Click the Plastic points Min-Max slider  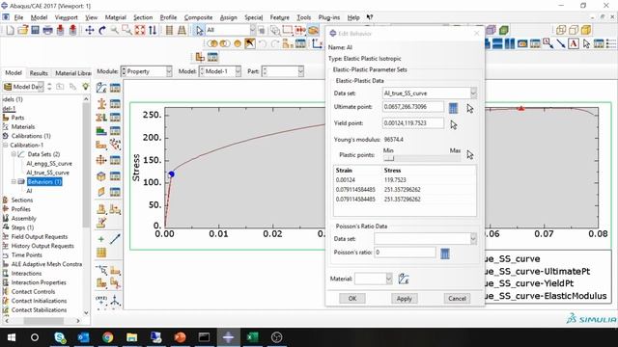click(422, 158)
